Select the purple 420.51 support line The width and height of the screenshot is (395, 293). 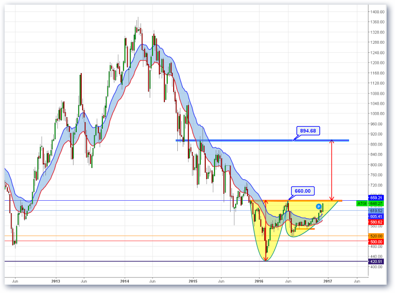coord(186,261)
